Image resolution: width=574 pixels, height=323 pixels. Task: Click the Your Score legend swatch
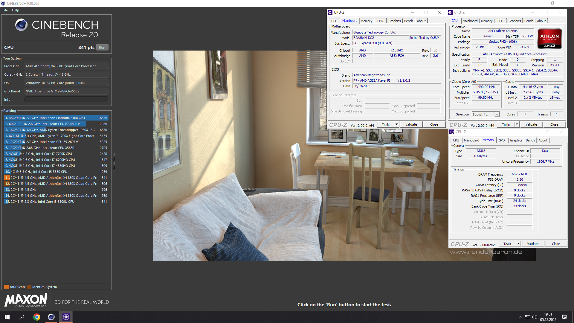click(6, 287)
